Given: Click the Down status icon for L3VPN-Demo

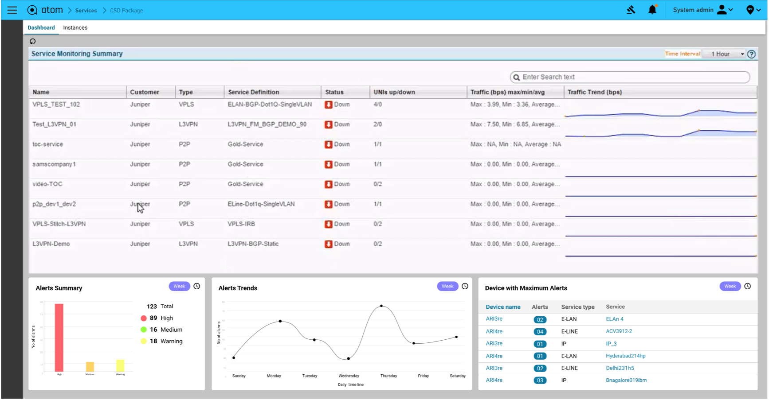Looking at the screenshot, I should (x=329, y=245).
